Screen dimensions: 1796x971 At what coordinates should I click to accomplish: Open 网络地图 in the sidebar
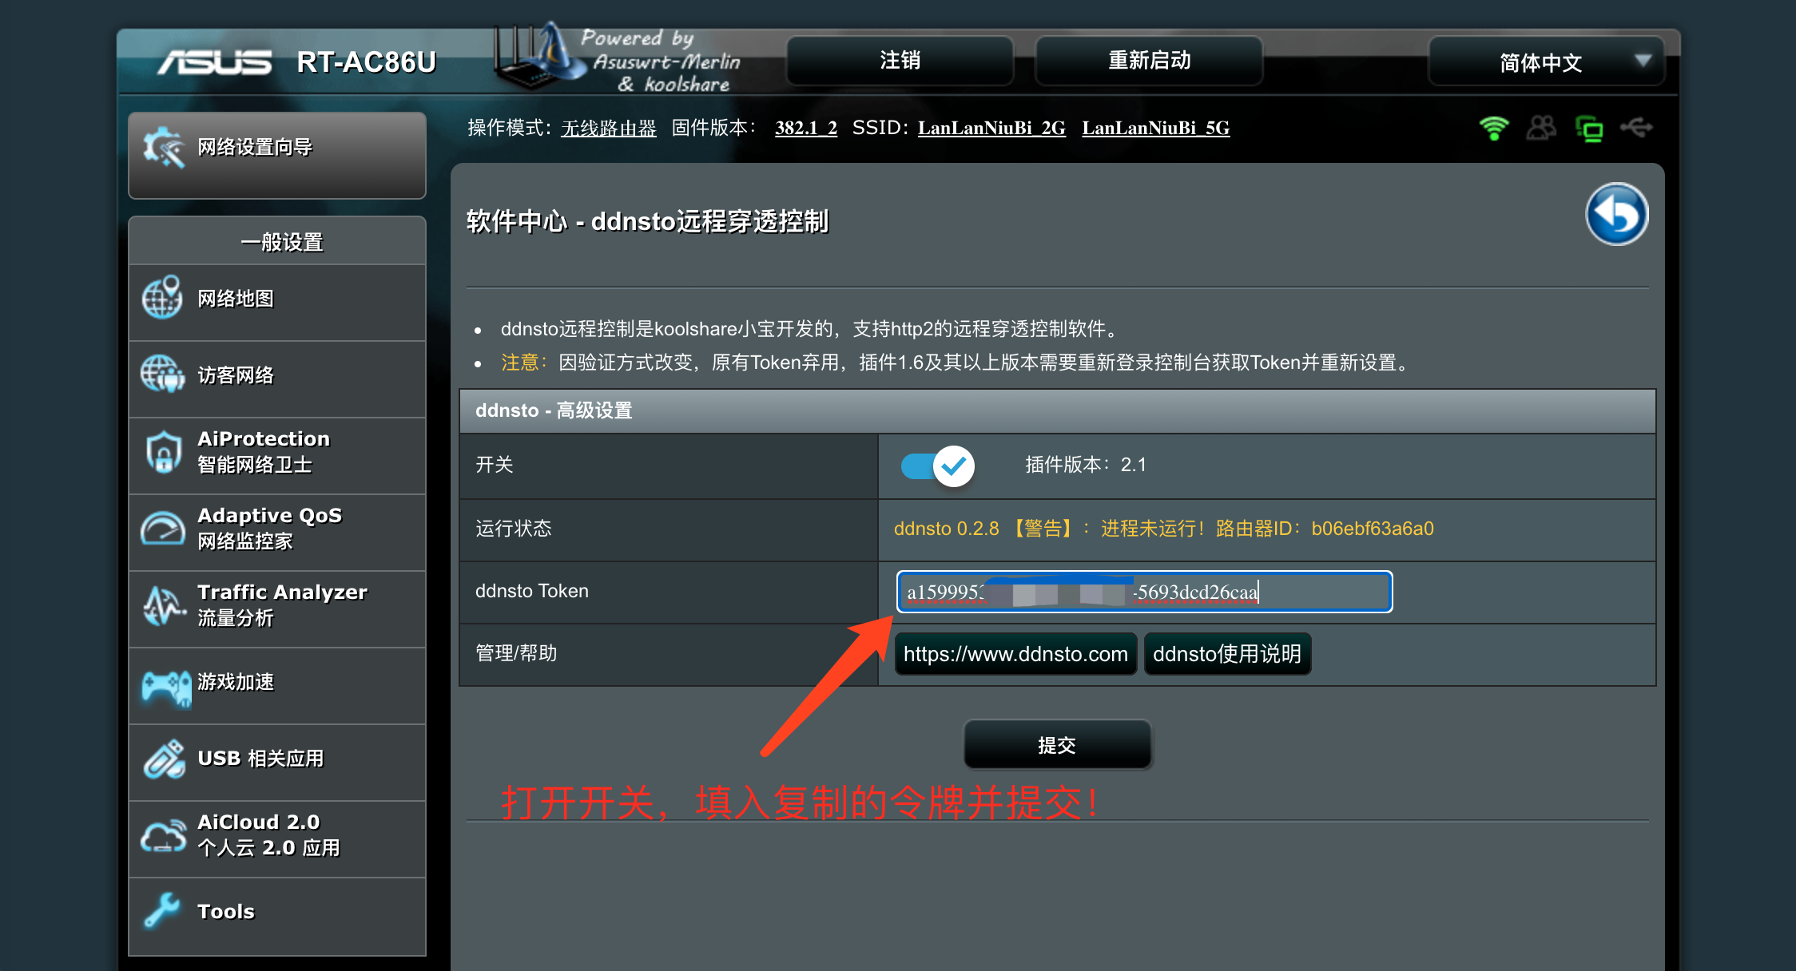point(277,302)
